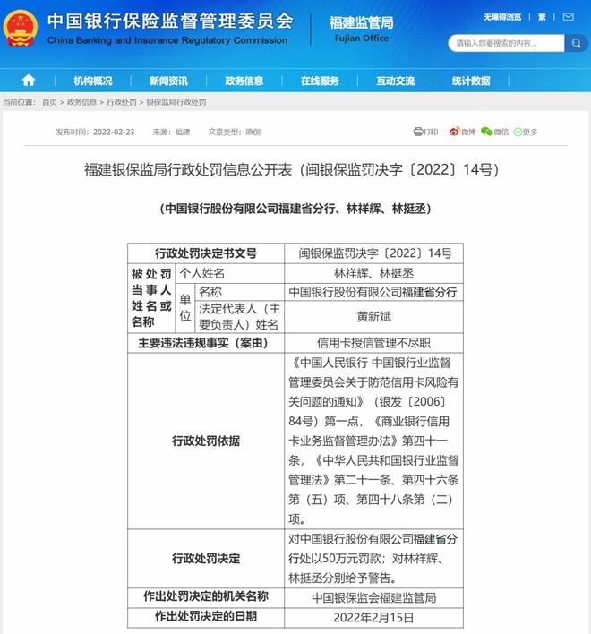Click 无障碍浏览 link
The height and width of the screenshot is (634, 591).
[502, 17]
